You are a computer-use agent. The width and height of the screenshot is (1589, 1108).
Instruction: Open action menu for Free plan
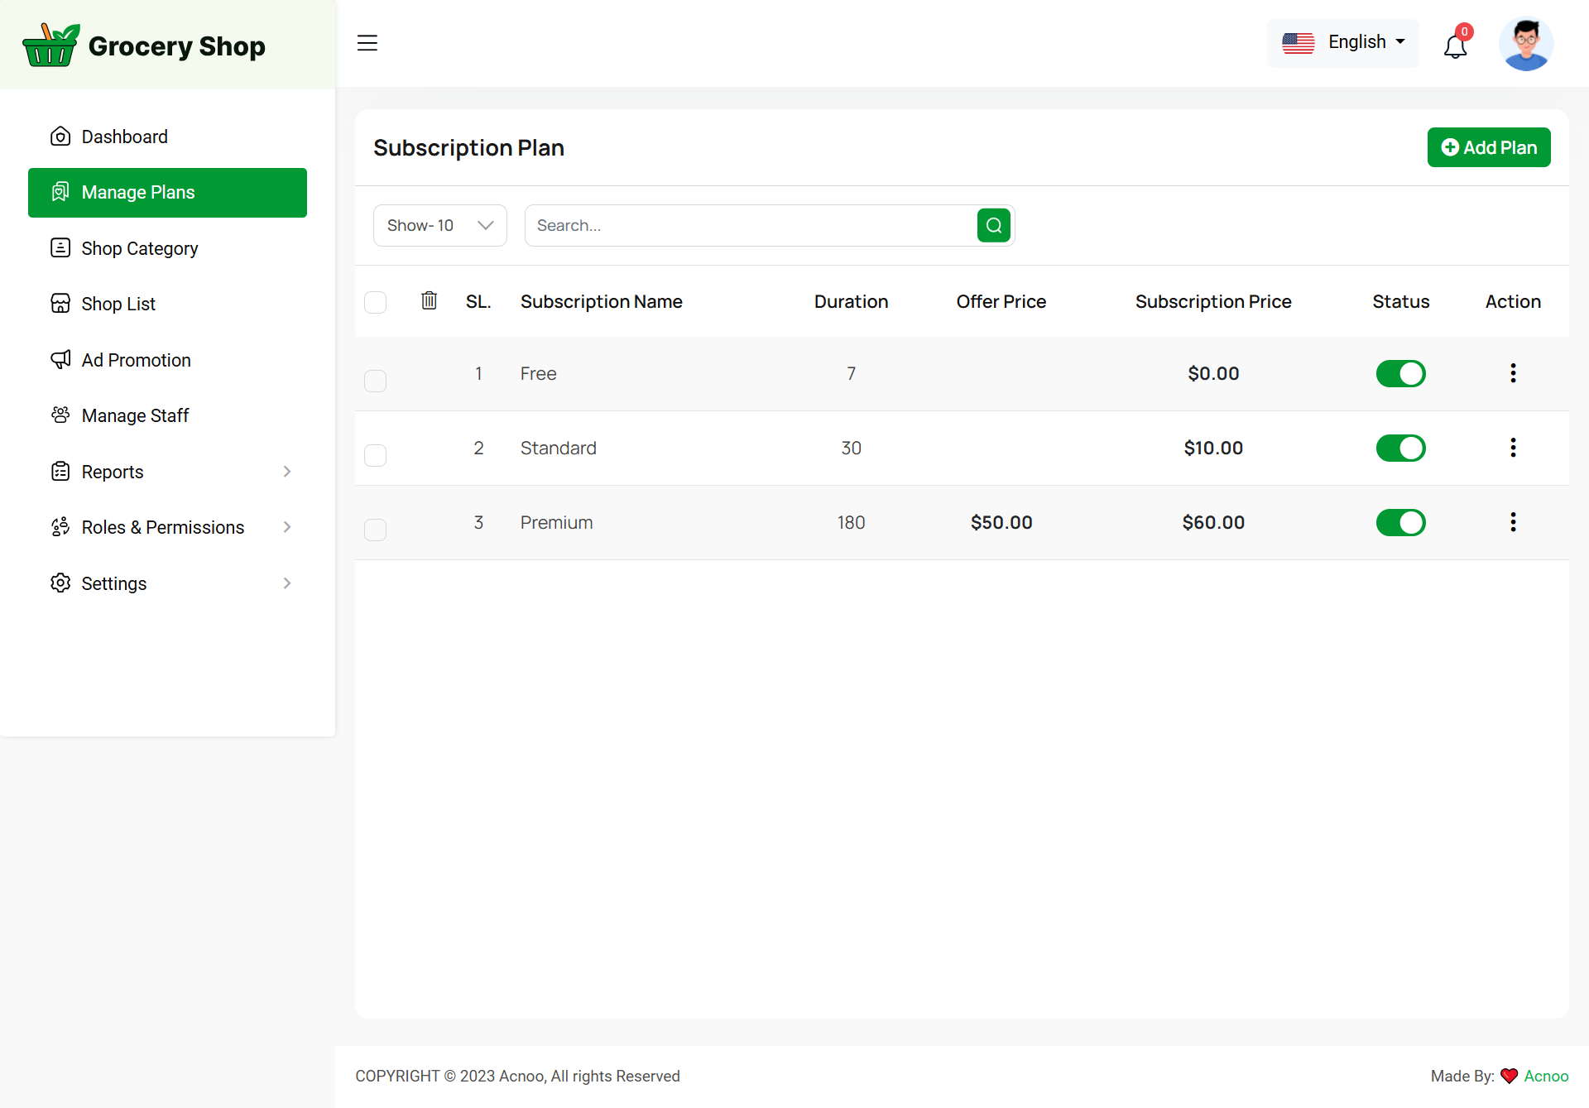[x=1513, y=373]
